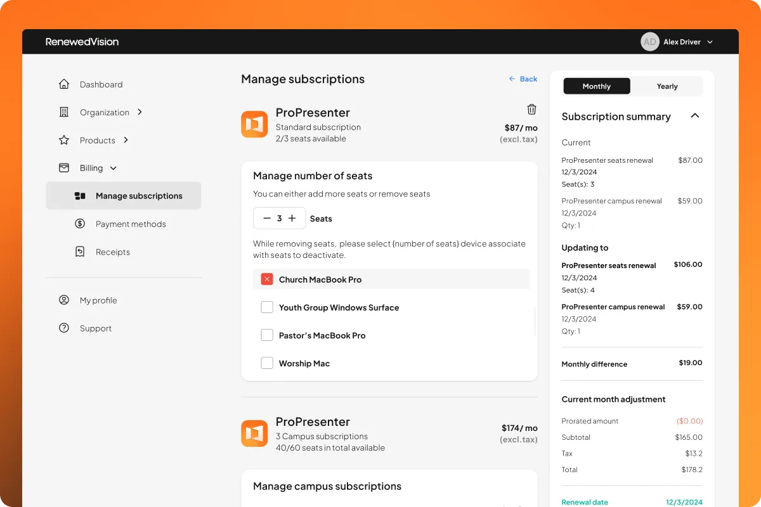The width and height of the screenshot is (761, 507).
Task: Click the Payment methods dollar icon
Action: click(x=80, y=224)
